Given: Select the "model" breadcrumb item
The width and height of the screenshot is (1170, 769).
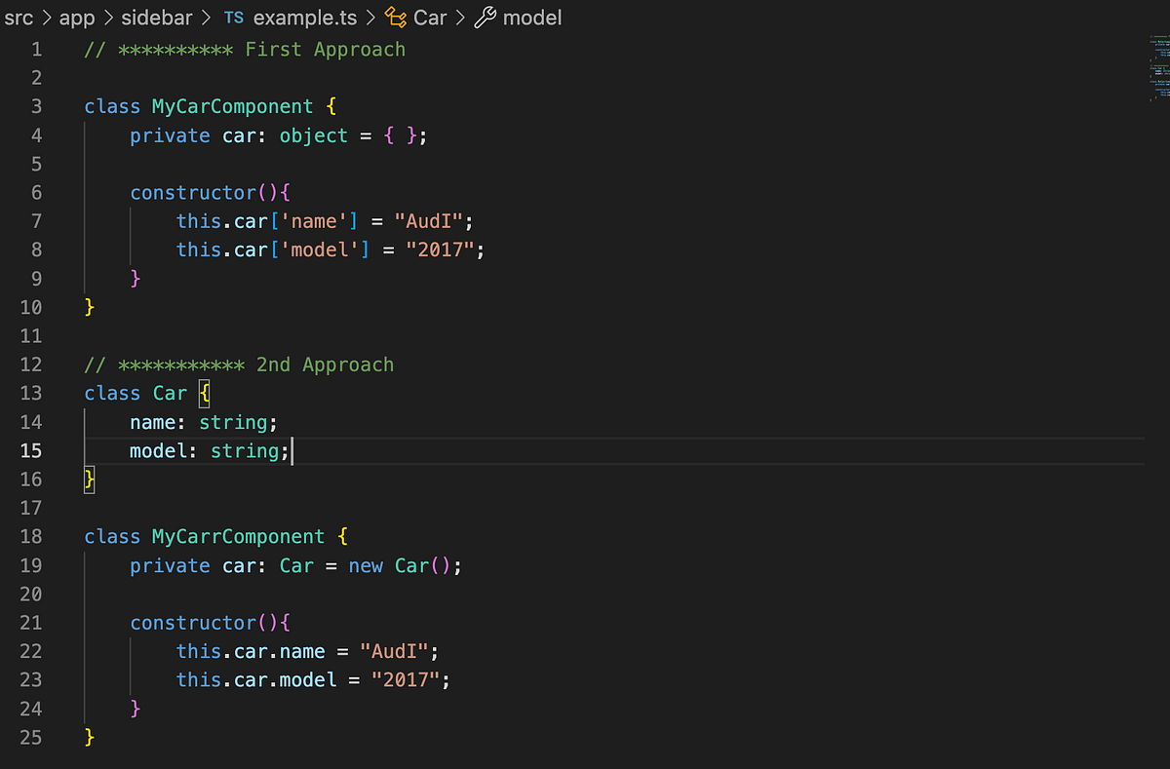Looking at the screenshot, I should (x=531, y=18).
